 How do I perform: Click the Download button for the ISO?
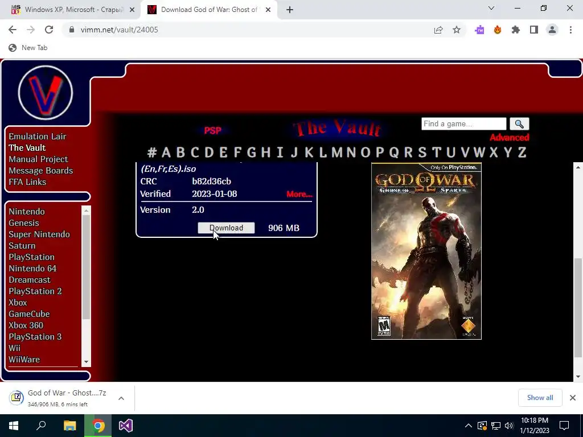226,228
